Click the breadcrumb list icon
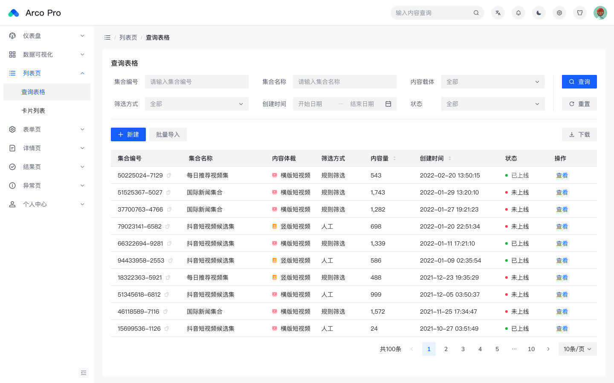Image resolution: width=614 pixels, height=383 pixels. (x=107, y=37)
